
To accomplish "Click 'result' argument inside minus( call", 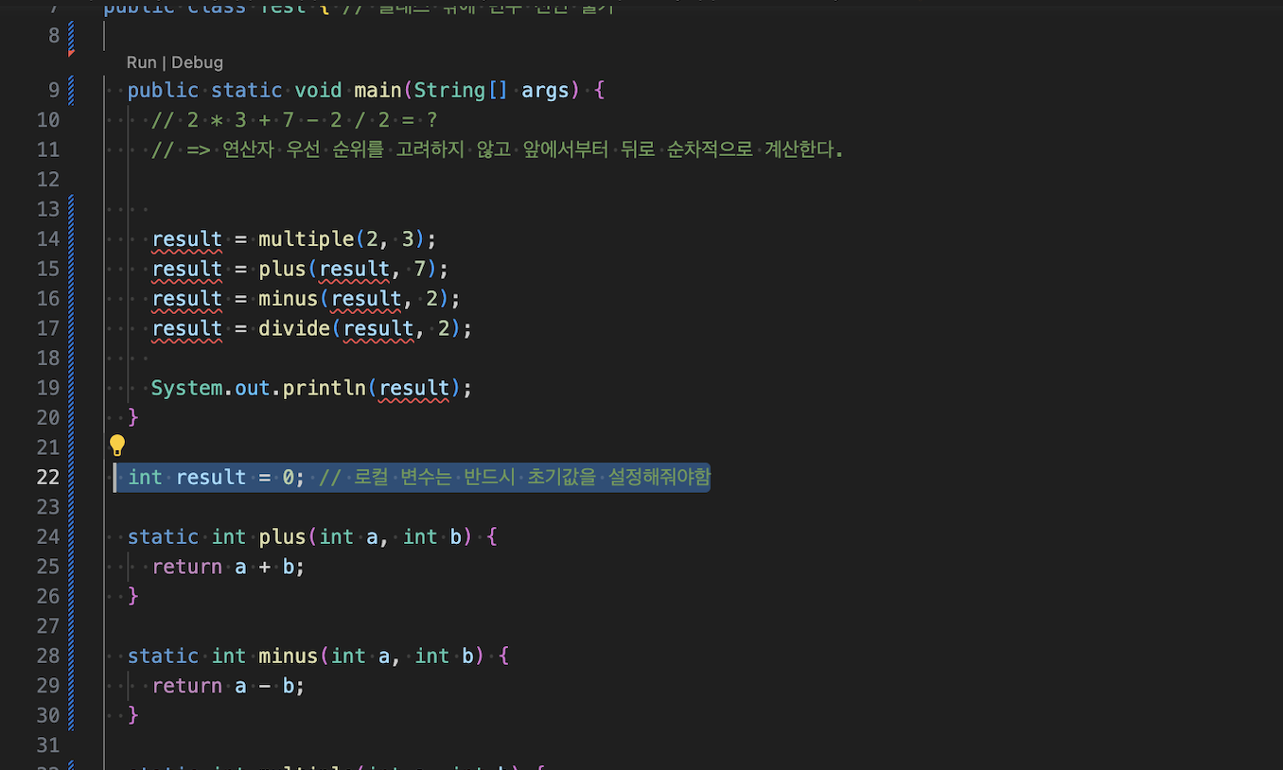I will coord(366,298).
